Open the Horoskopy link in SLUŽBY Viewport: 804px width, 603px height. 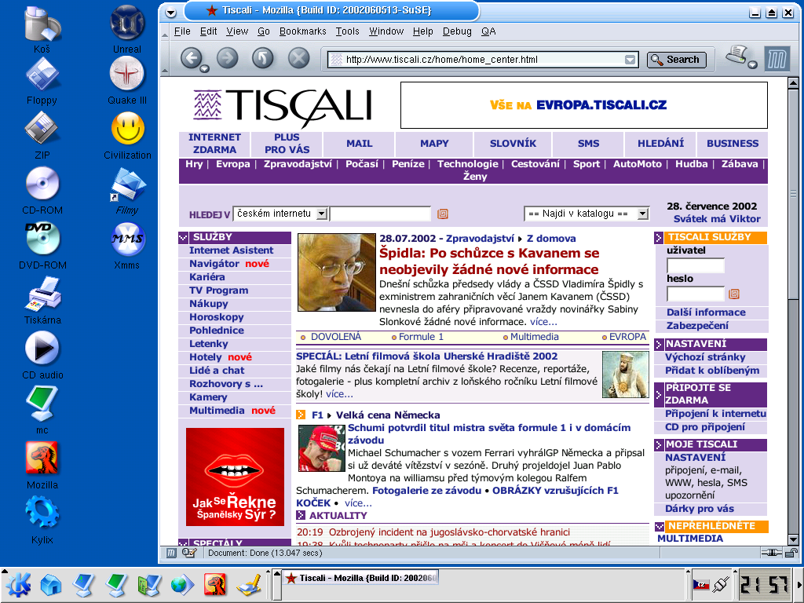(217, 317)
